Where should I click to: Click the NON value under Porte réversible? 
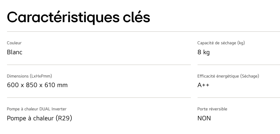tap(204, 118)
